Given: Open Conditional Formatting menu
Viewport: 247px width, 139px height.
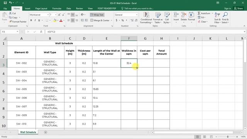Looking at the screenshot, I should pos(146,18).
